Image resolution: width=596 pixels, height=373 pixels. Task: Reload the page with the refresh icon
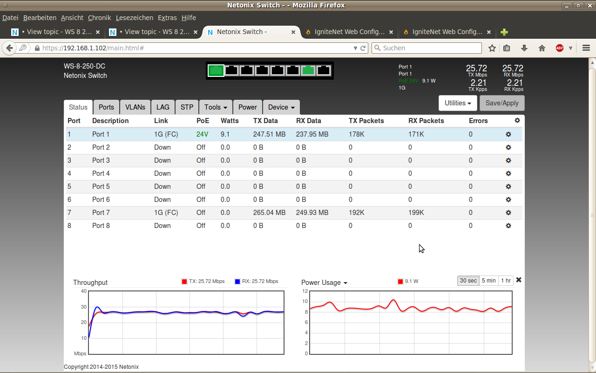[x=363, y=48]
